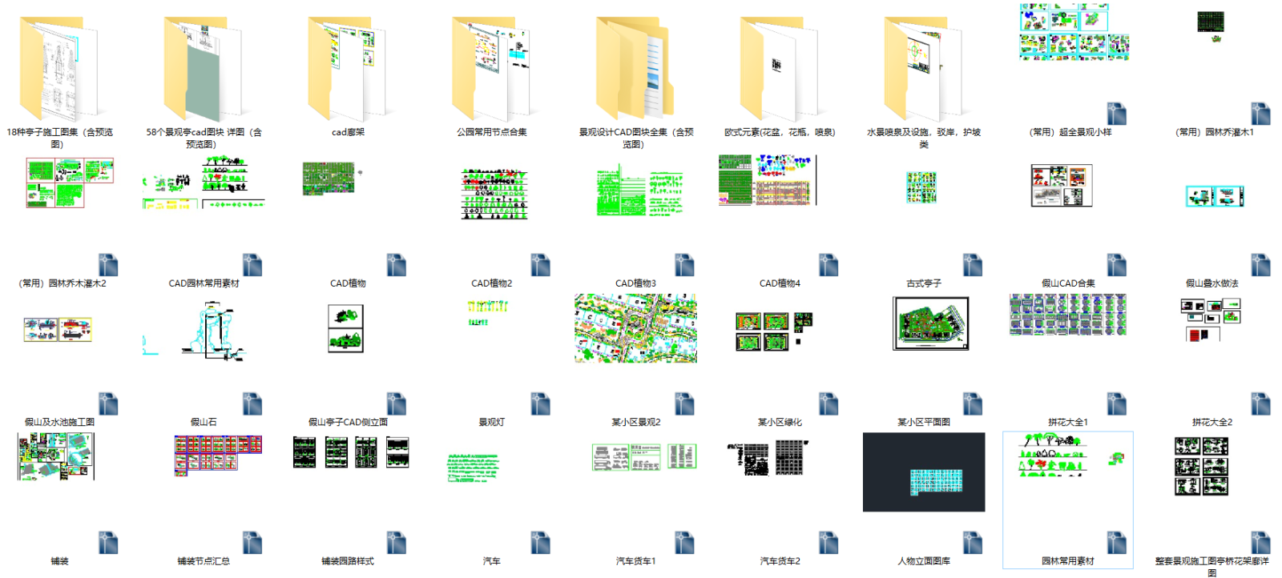Click the 铺装园路样式 file label
This screenshot has height=578, width=1282.
348,561
